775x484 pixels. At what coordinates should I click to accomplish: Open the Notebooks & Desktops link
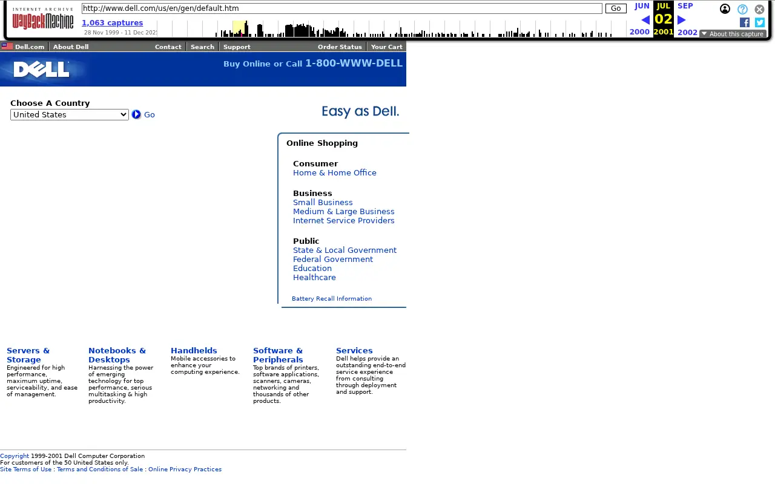coord(117,355)
